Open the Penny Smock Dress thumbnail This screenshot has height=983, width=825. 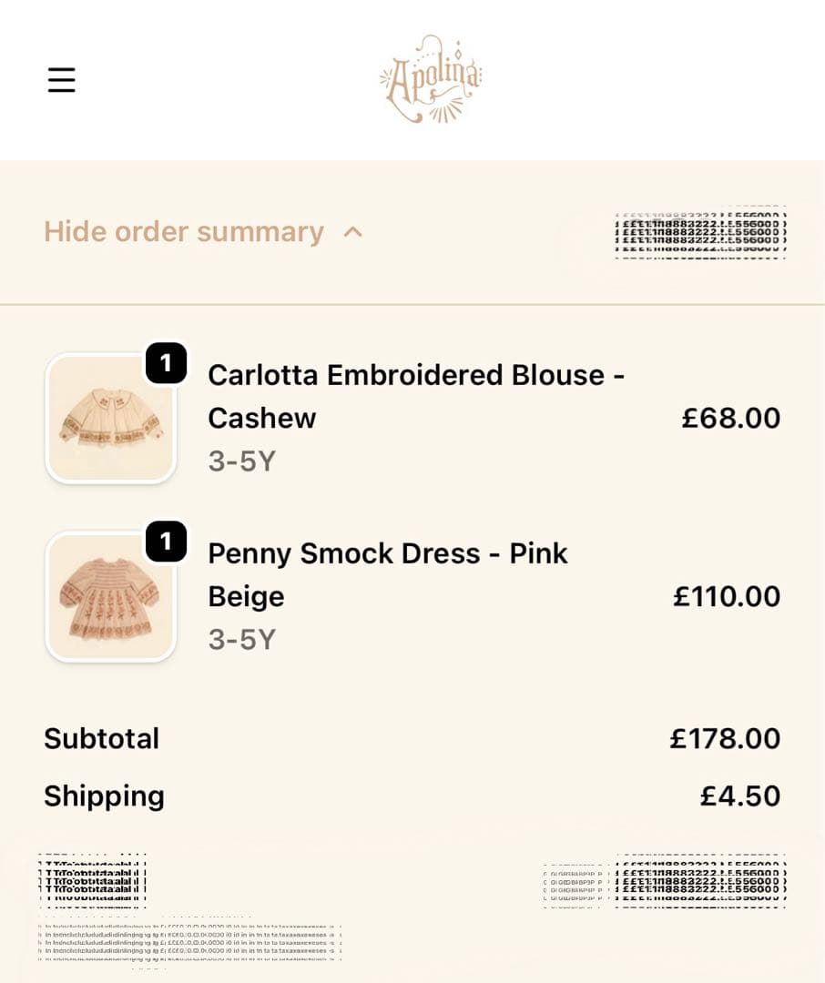[110, 596]
